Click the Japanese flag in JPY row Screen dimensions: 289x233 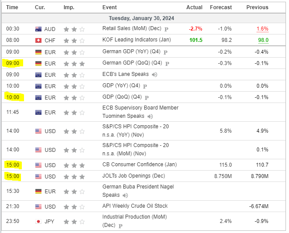pyautogui.click(x=38, y=221)
